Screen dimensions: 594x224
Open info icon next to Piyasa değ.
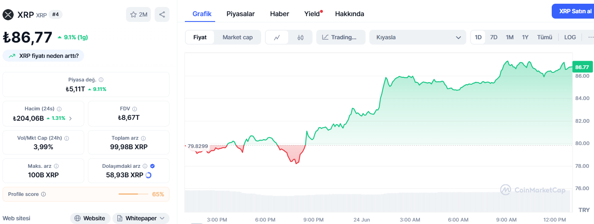point(101,80)
